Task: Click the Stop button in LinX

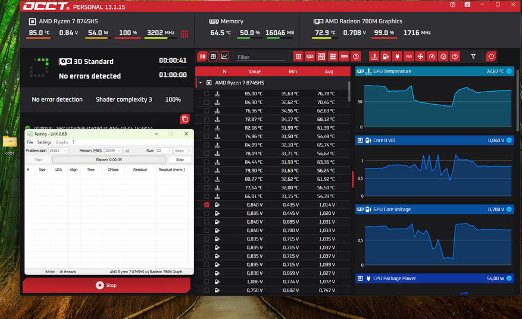Action: tap(179, 160)
